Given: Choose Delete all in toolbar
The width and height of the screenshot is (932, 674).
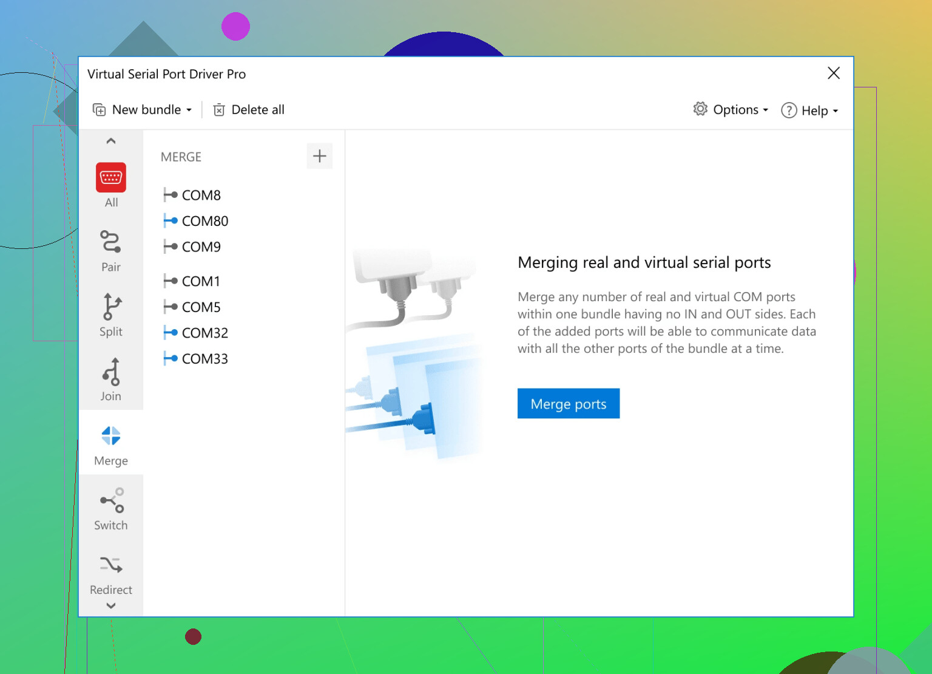Looking at the screenshot, I should click(249, 110).
